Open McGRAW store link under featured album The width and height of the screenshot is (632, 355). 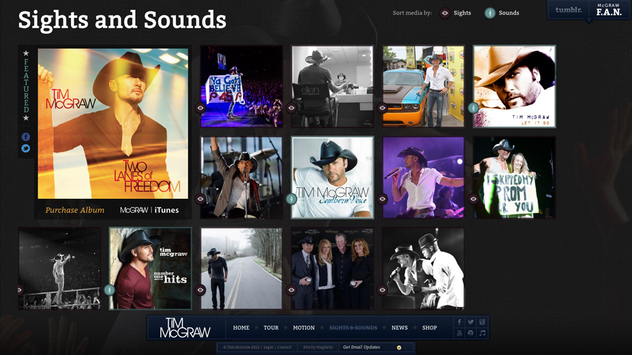(134, 210)
